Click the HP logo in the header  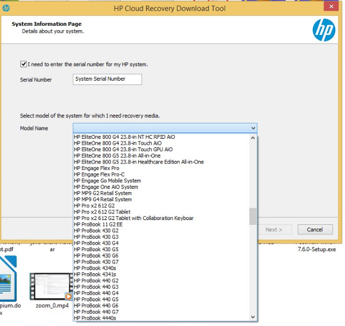pyautogui.click(x=323, y=31)
